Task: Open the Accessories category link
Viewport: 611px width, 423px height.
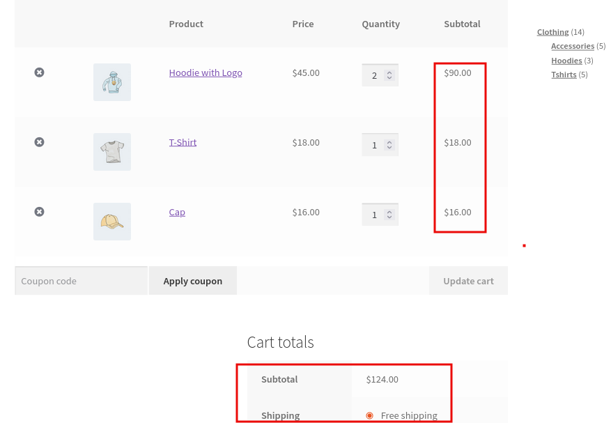Action: point(572,46)
